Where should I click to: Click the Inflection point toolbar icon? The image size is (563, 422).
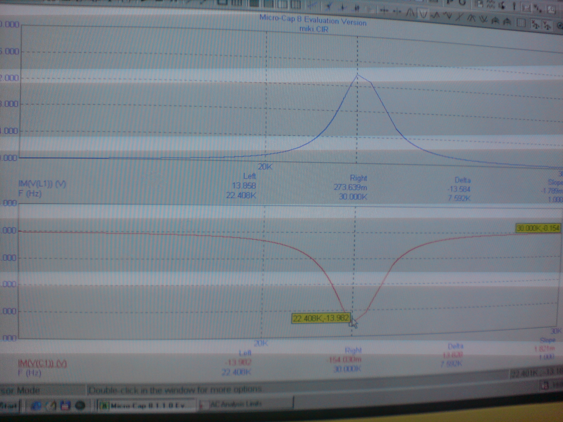coord(459,17)
